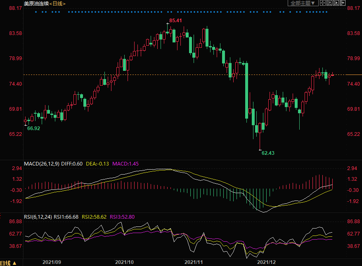
Task: Click the yellow DEA:-0.13 value label
Action: pos(97,163)
